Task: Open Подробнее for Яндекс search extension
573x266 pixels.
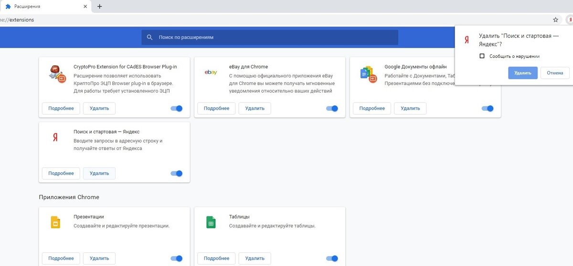Action: pyautogui.click(x=61, y=173)
